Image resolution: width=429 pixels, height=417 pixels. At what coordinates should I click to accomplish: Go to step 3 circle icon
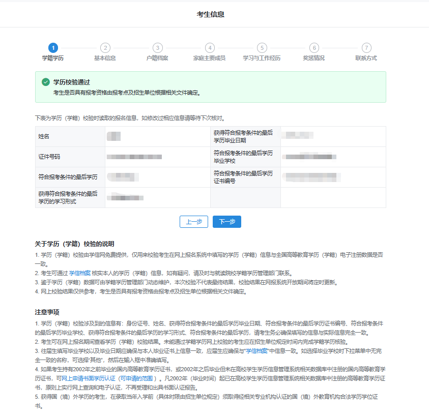pos(158,48)
